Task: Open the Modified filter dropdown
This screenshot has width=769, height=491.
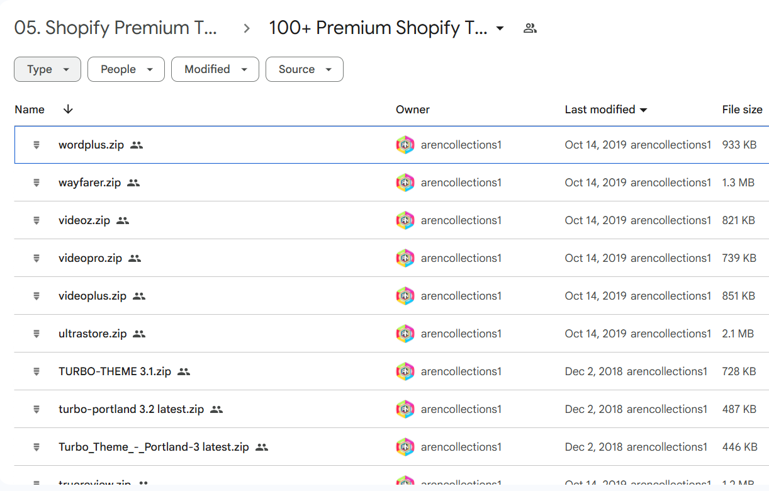Action: (215, 69)
